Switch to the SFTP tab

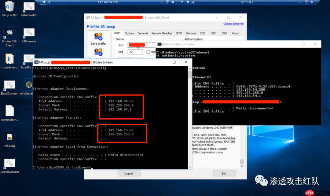click(179, 33)
